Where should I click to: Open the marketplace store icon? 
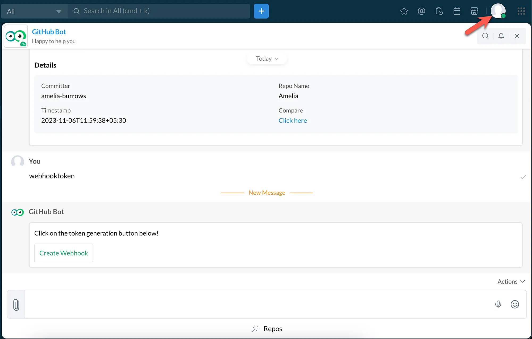pos(474,11)
